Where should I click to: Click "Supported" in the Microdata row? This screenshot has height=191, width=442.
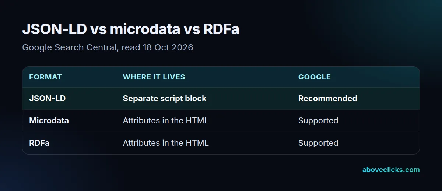pos(318,121)
